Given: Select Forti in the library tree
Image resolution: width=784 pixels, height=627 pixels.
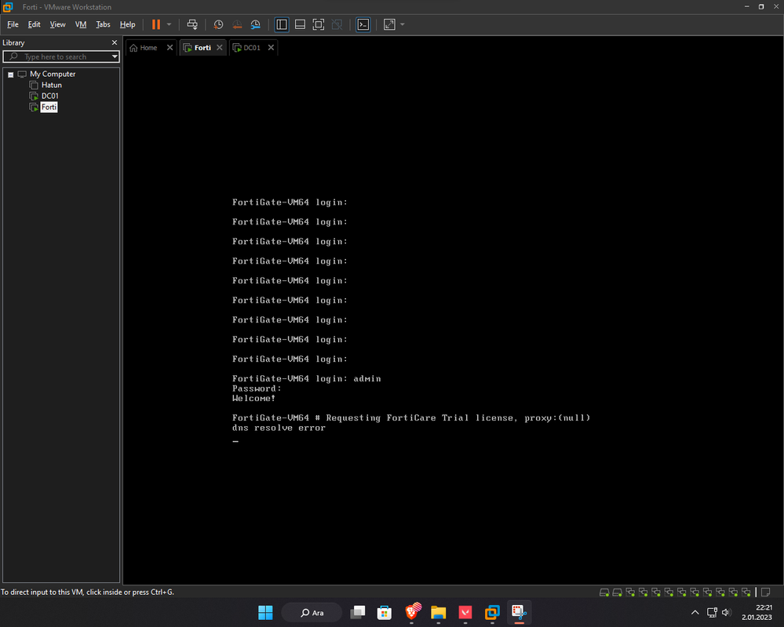Looking at the screenshot, I should (x=49, y=107).
